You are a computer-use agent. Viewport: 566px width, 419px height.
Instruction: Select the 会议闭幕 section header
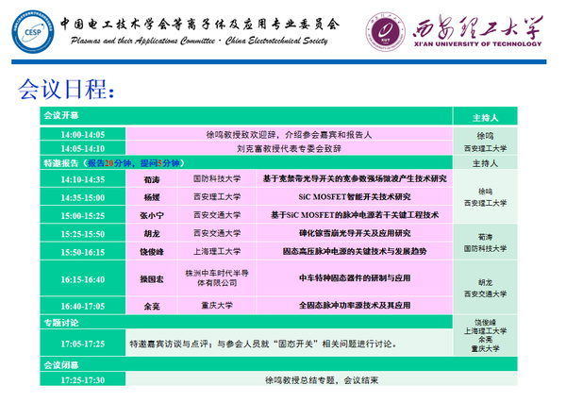coord(58,364)
